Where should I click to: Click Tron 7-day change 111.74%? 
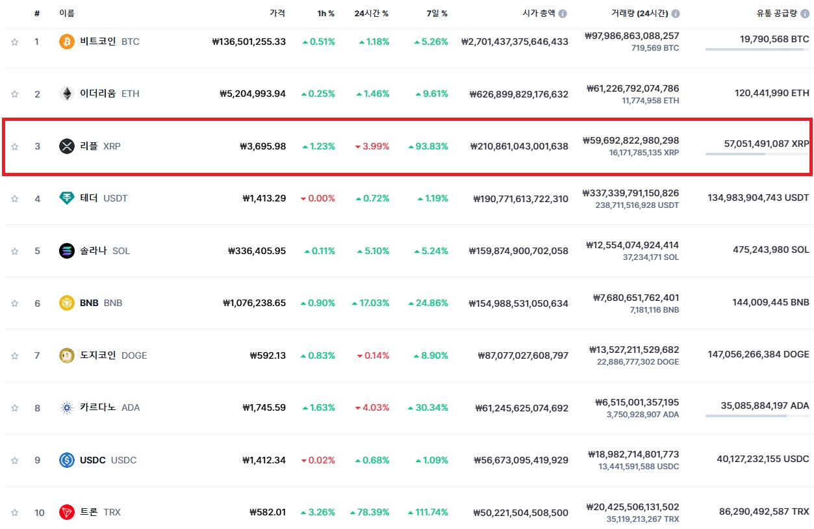428,512
